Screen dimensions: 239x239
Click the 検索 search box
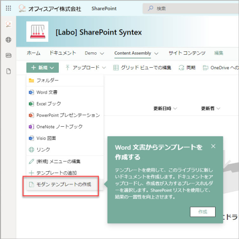[x=191, y=8]
